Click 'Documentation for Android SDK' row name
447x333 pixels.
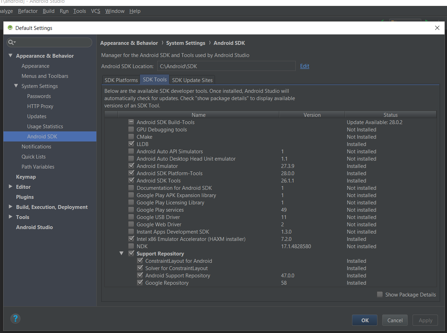[174, 188]
